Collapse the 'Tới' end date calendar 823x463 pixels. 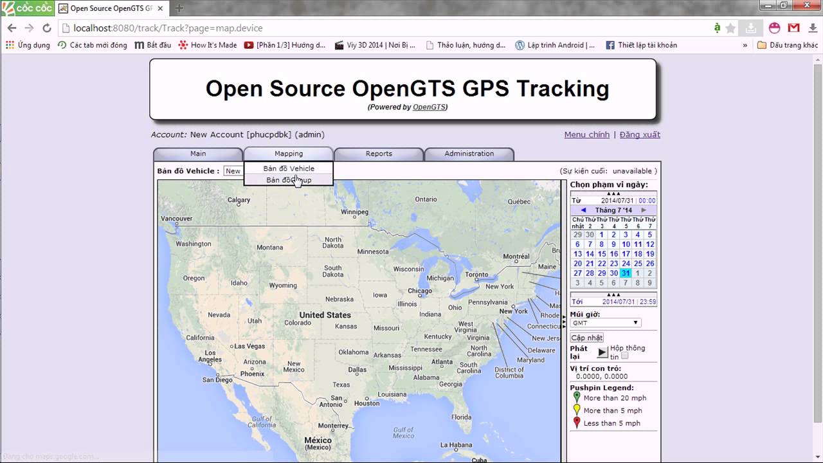click(x=613, y=295)
